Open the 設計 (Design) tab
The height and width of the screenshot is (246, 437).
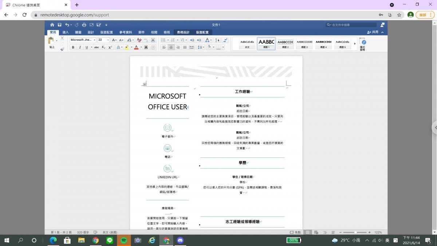tap(91, 32)
